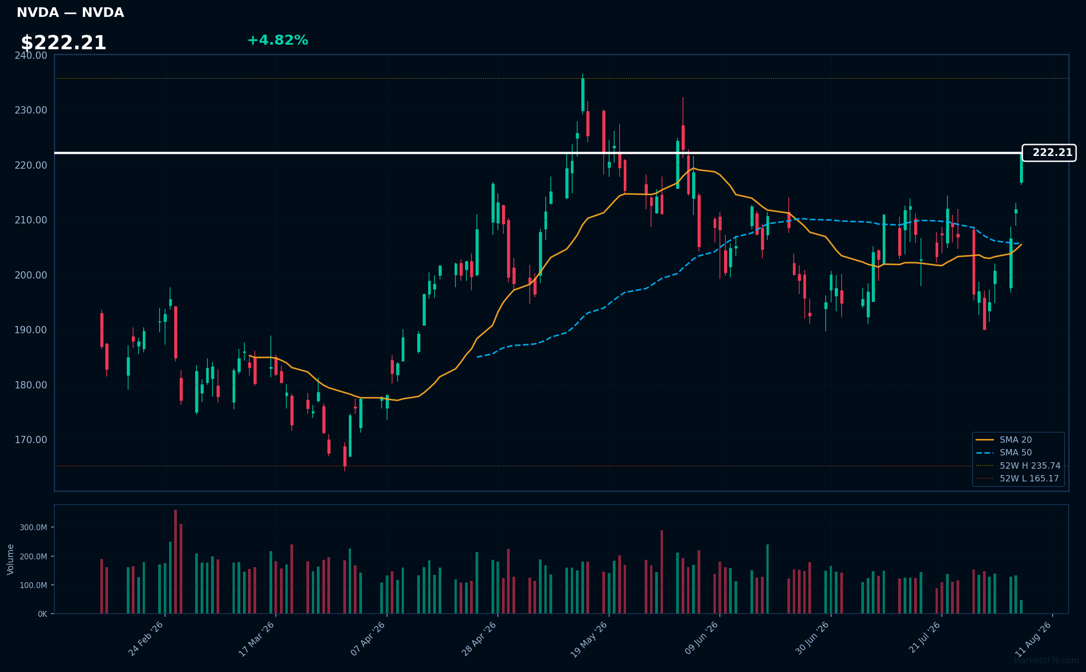The width and height of the screenshot is (1086, 672).
Task: Select SMA 50 legend entry
Action: click(1015, 452)
